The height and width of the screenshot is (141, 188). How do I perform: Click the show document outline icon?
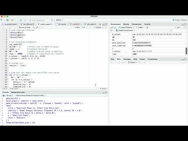[106, 27]
